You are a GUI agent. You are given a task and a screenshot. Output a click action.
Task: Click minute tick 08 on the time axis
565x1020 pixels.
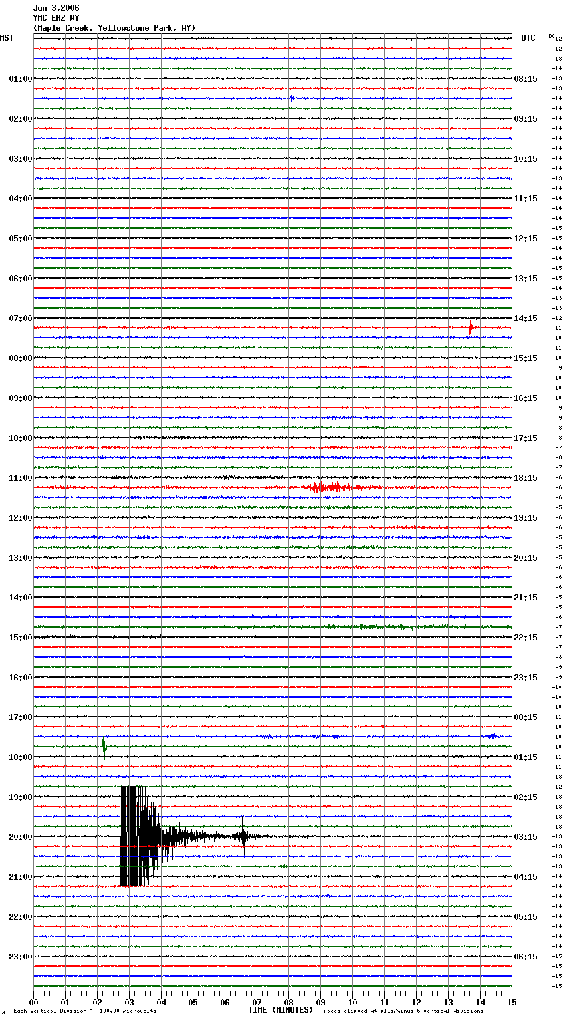pos(289,1002)
